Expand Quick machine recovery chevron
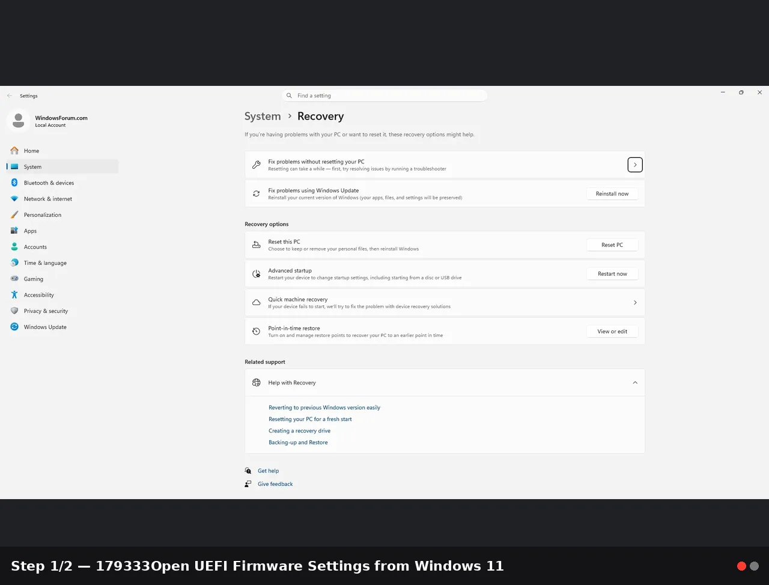Screen dimensions: 769x585 tap(635, 303)
